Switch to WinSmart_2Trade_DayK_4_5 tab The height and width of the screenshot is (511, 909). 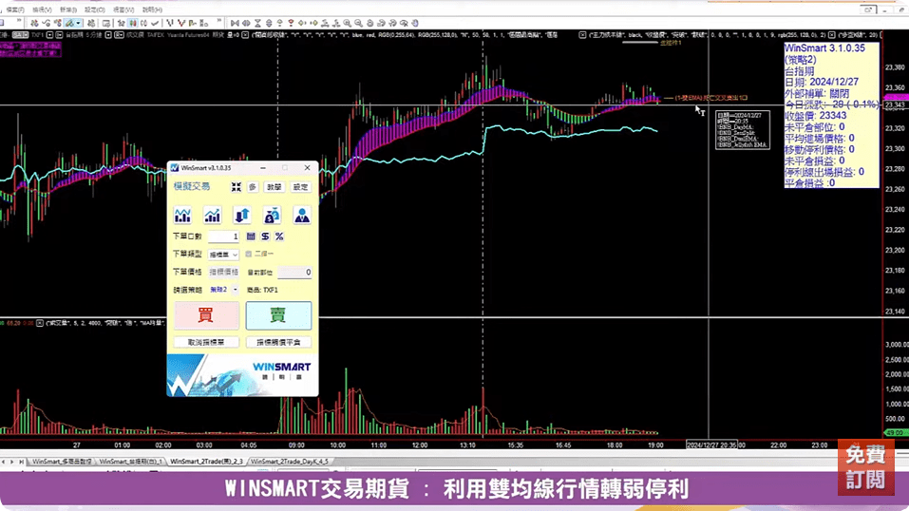290,462
